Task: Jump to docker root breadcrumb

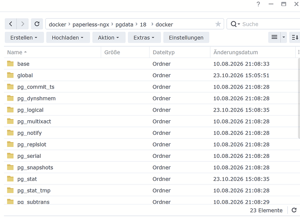Action: (x=58, y=24)
